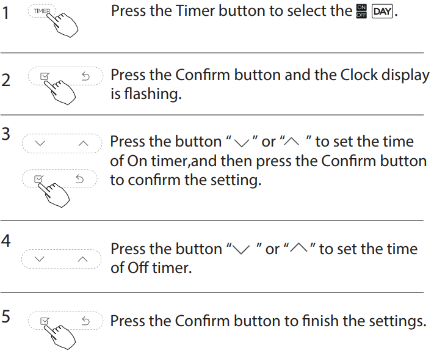Click the Return arrow icon in step 2
Image resolution: width=434 pixels, height=353 pixels.
coord(86,76)
